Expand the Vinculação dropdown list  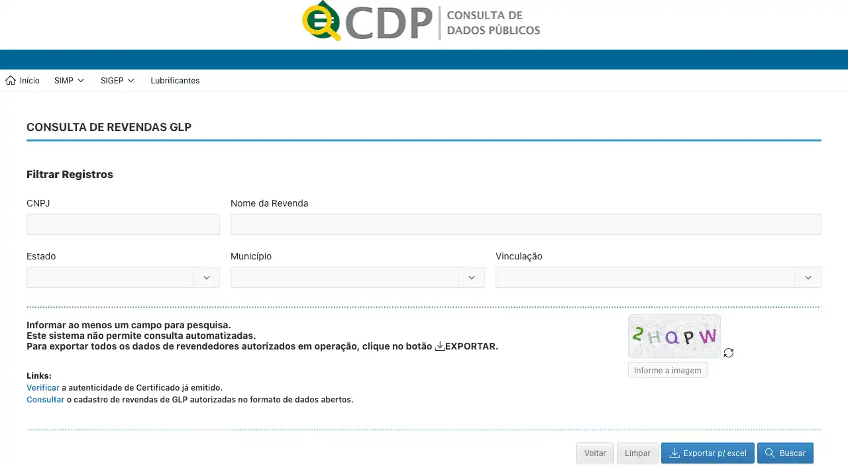[x=808, y=277]
